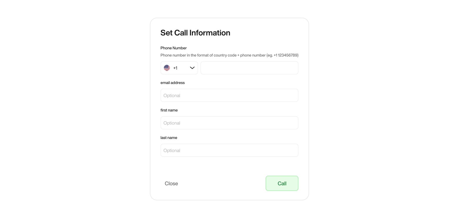This screenshot has width=459, height=218.
Task: Click the email address input field
Action: click(x=229, y=95)
